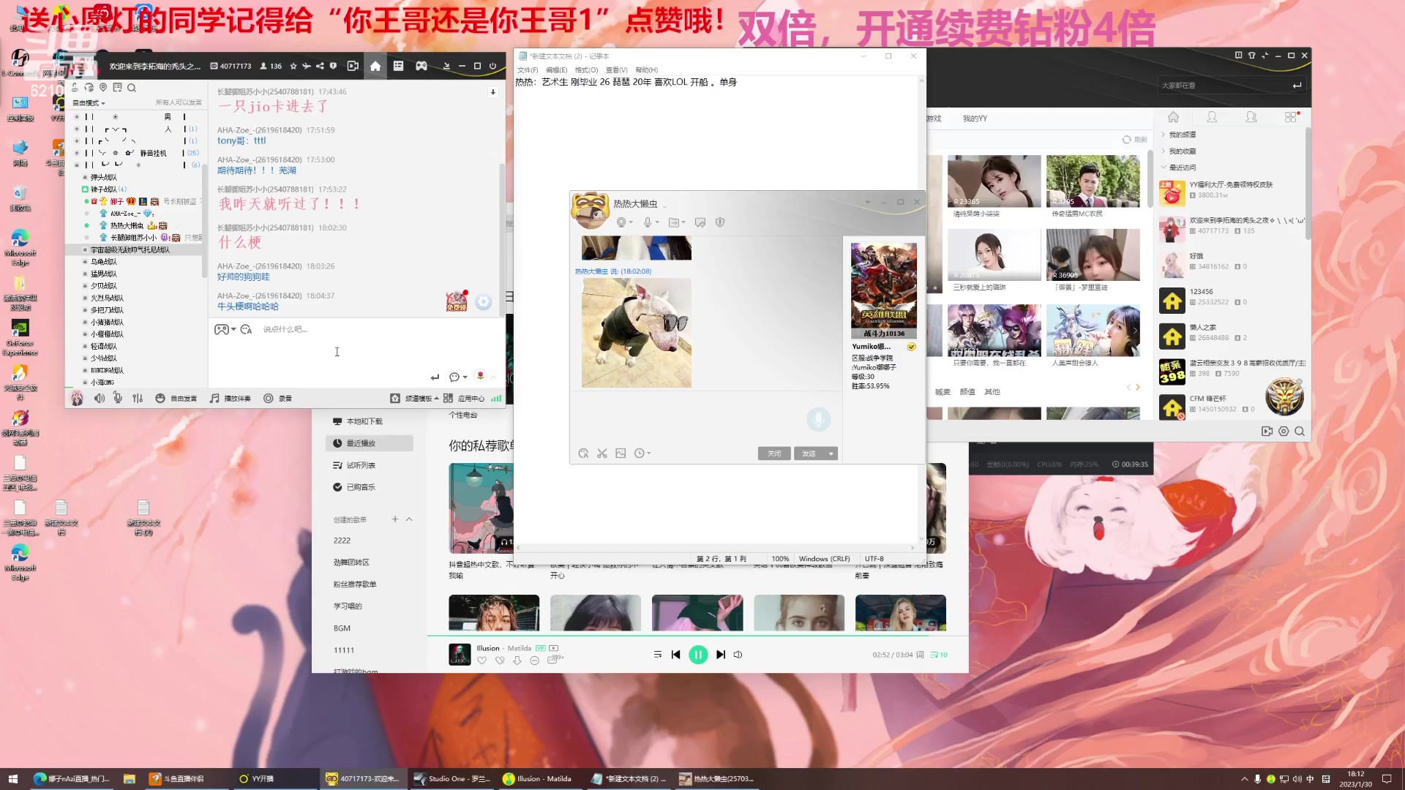Open the screenshot scissors tool
The image size is (1405, 790).
602,454
